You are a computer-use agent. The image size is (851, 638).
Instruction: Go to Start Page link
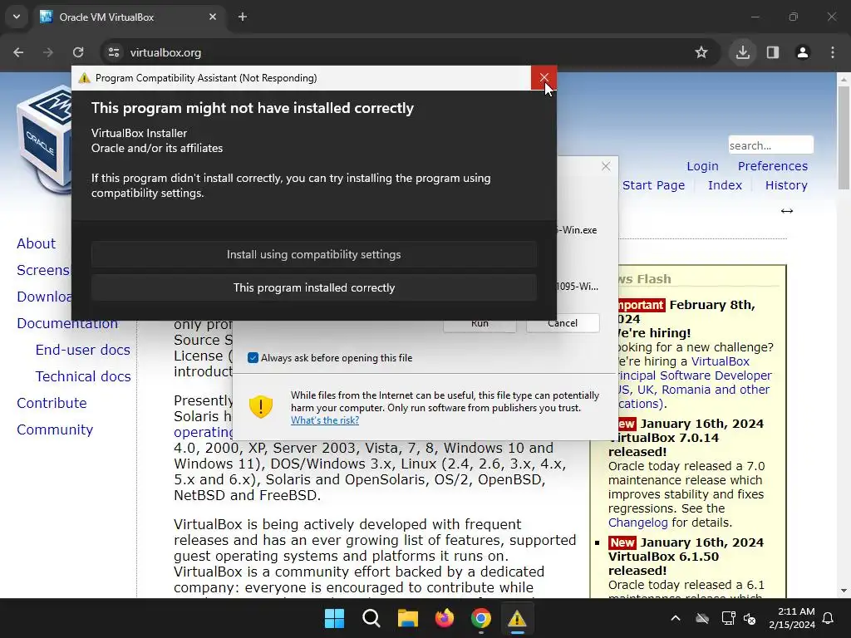coord(653,185)
